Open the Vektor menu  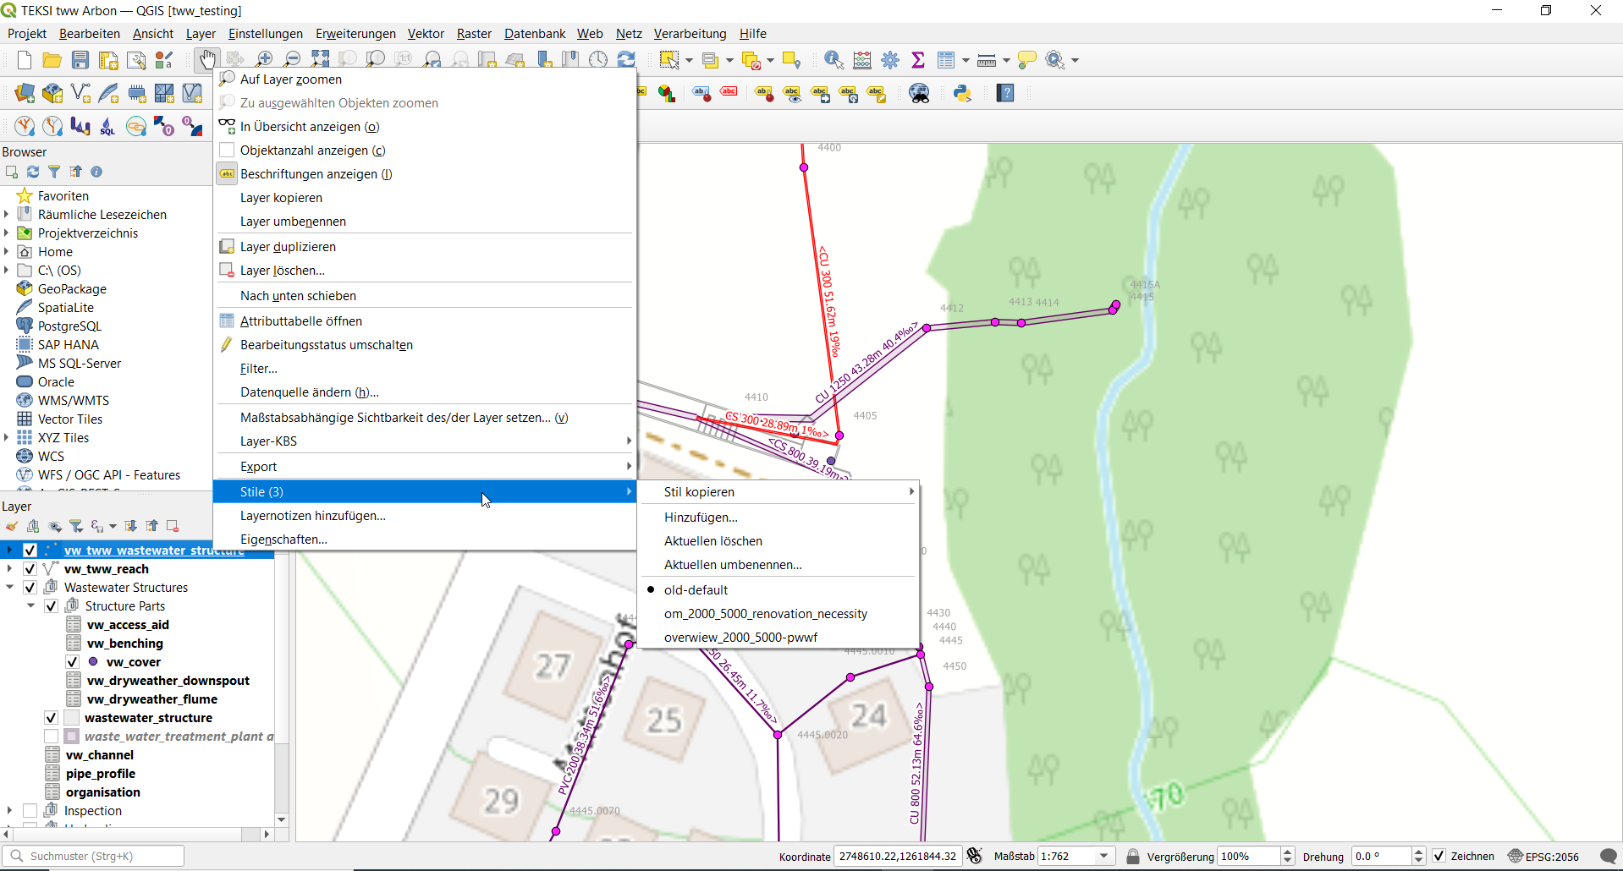point(426,34)
